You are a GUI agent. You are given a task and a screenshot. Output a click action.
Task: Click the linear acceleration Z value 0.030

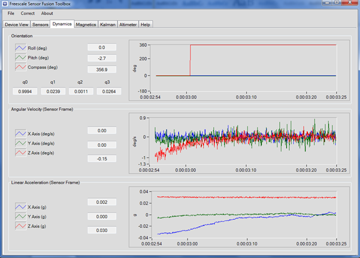click(x=102, y=230)
